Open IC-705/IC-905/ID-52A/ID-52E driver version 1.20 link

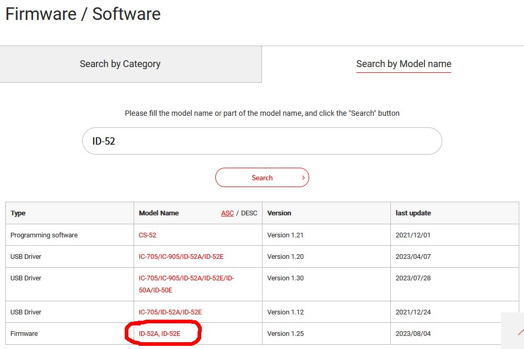click(181, 256)
